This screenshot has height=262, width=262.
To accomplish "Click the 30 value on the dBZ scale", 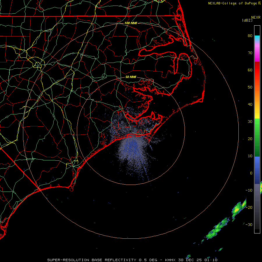I will [x=250, y=121].
